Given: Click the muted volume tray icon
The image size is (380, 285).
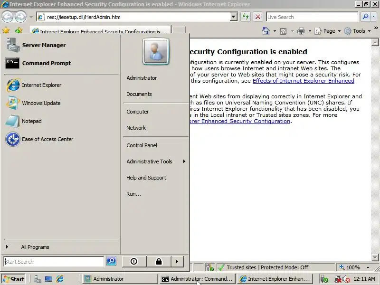Looking at the screenshot, I should [346, 279].
